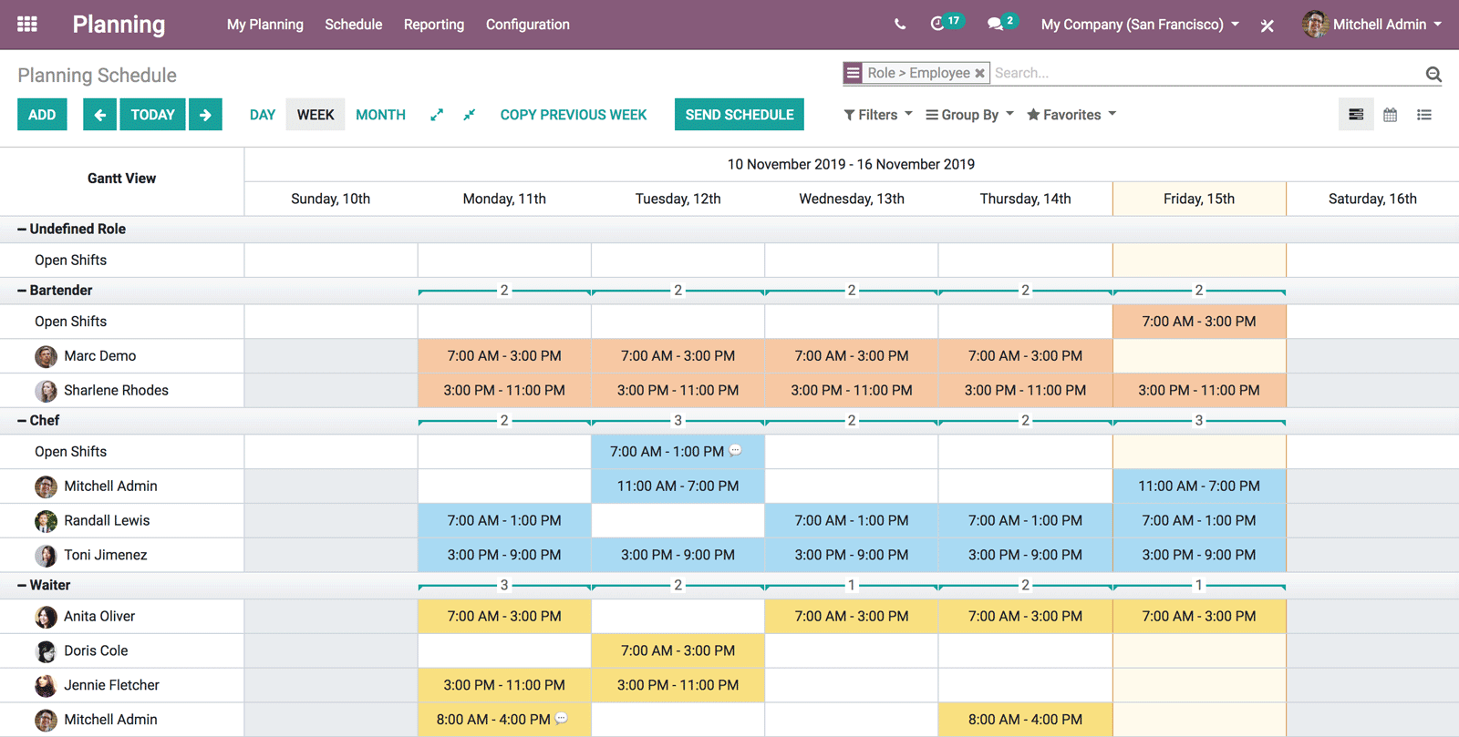The height and width of the screenshot is (737, 1459).
Task: Click the SEND SCHEDULE button
Action: tap(739, 115)
